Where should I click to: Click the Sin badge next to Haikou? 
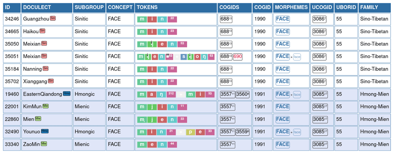(43, 31)
